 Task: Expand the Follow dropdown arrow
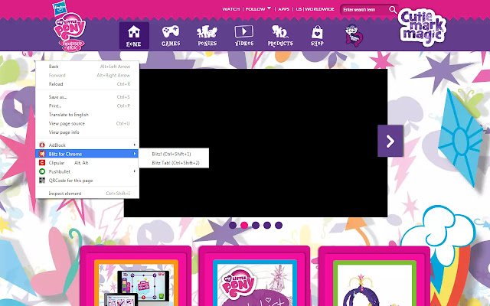tap(269, 8)
